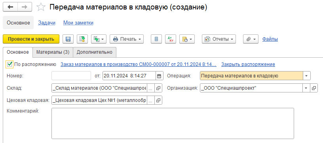Open the Организация item with its open icon
Screen dimensions: 323x143
click(314, 88)
